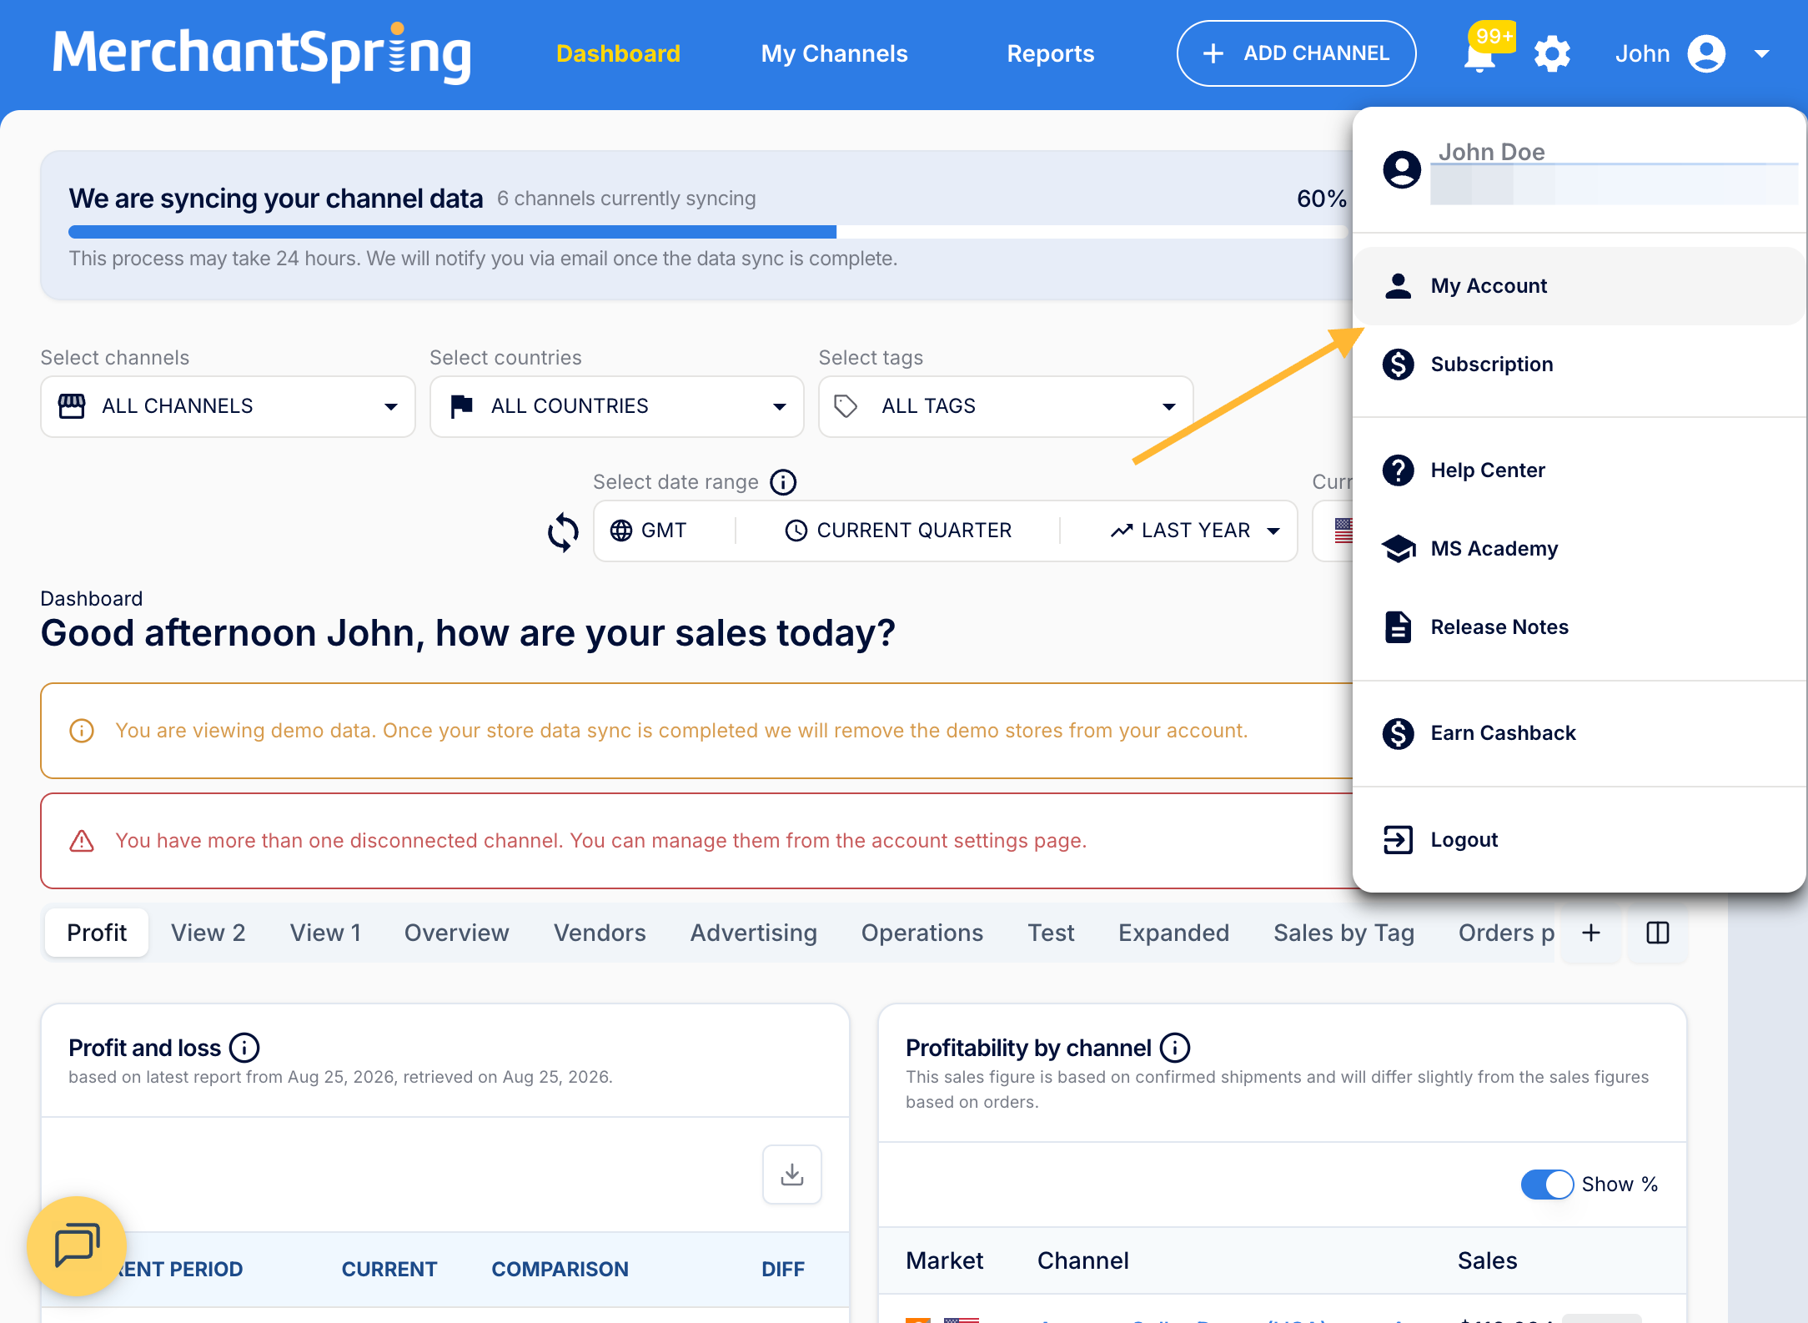Screen dimensions: 1808x1323
Task: Add a new dashboard view with the plus icon
Action: pos(1591,933)
